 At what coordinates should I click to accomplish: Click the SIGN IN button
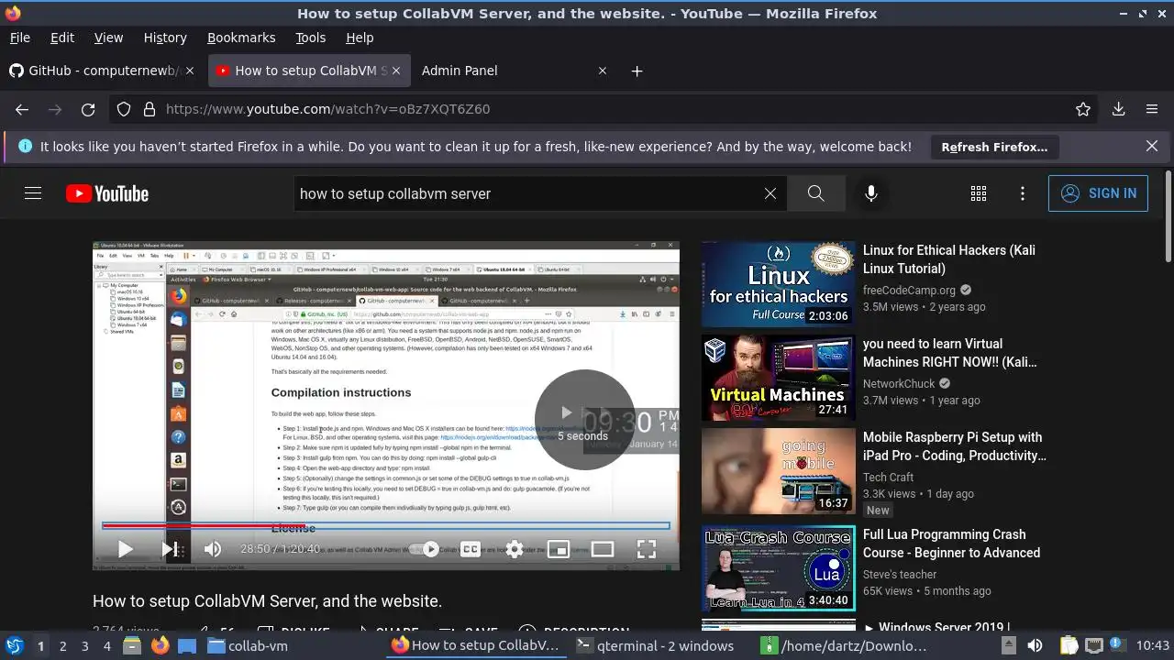coord(1098,193)
